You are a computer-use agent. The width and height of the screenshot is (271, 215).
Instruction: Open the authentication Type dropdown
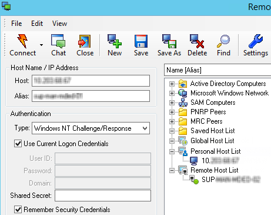(91, 128)
